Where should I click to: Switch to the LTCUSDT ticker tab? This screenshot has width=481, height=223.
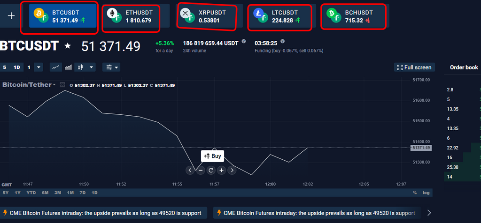[282, 16]
